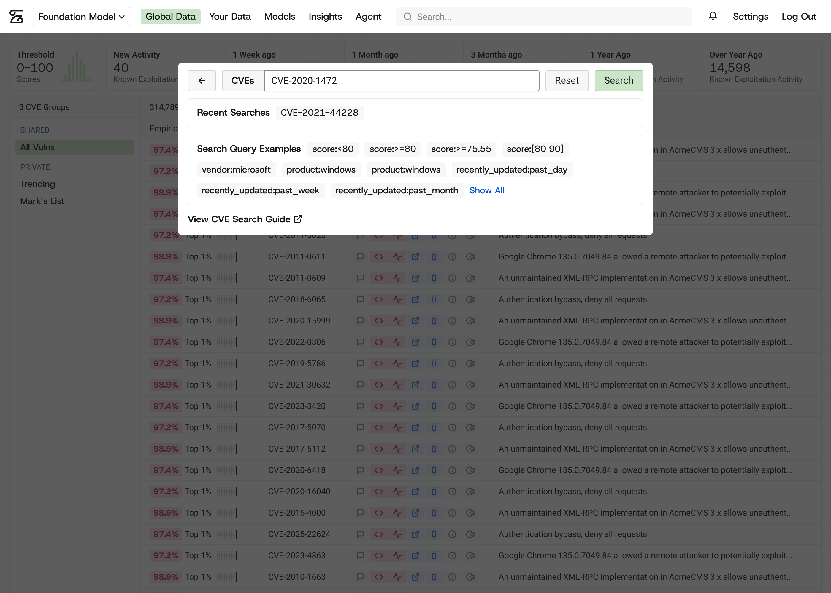
Task: Open the Settings link
Action: click(x=751, y=16)
